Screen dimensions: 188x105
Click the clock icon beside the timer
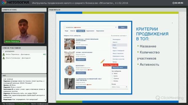[173, 3]
